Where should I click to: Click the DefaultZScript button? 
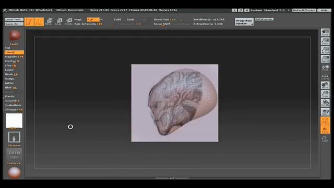pyautogui.click(x=304, y=10)
